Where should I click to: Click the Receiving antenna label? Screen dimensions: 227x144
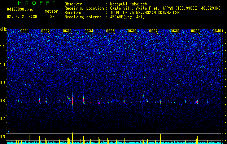pyautogui.click(x=83, y=17)
